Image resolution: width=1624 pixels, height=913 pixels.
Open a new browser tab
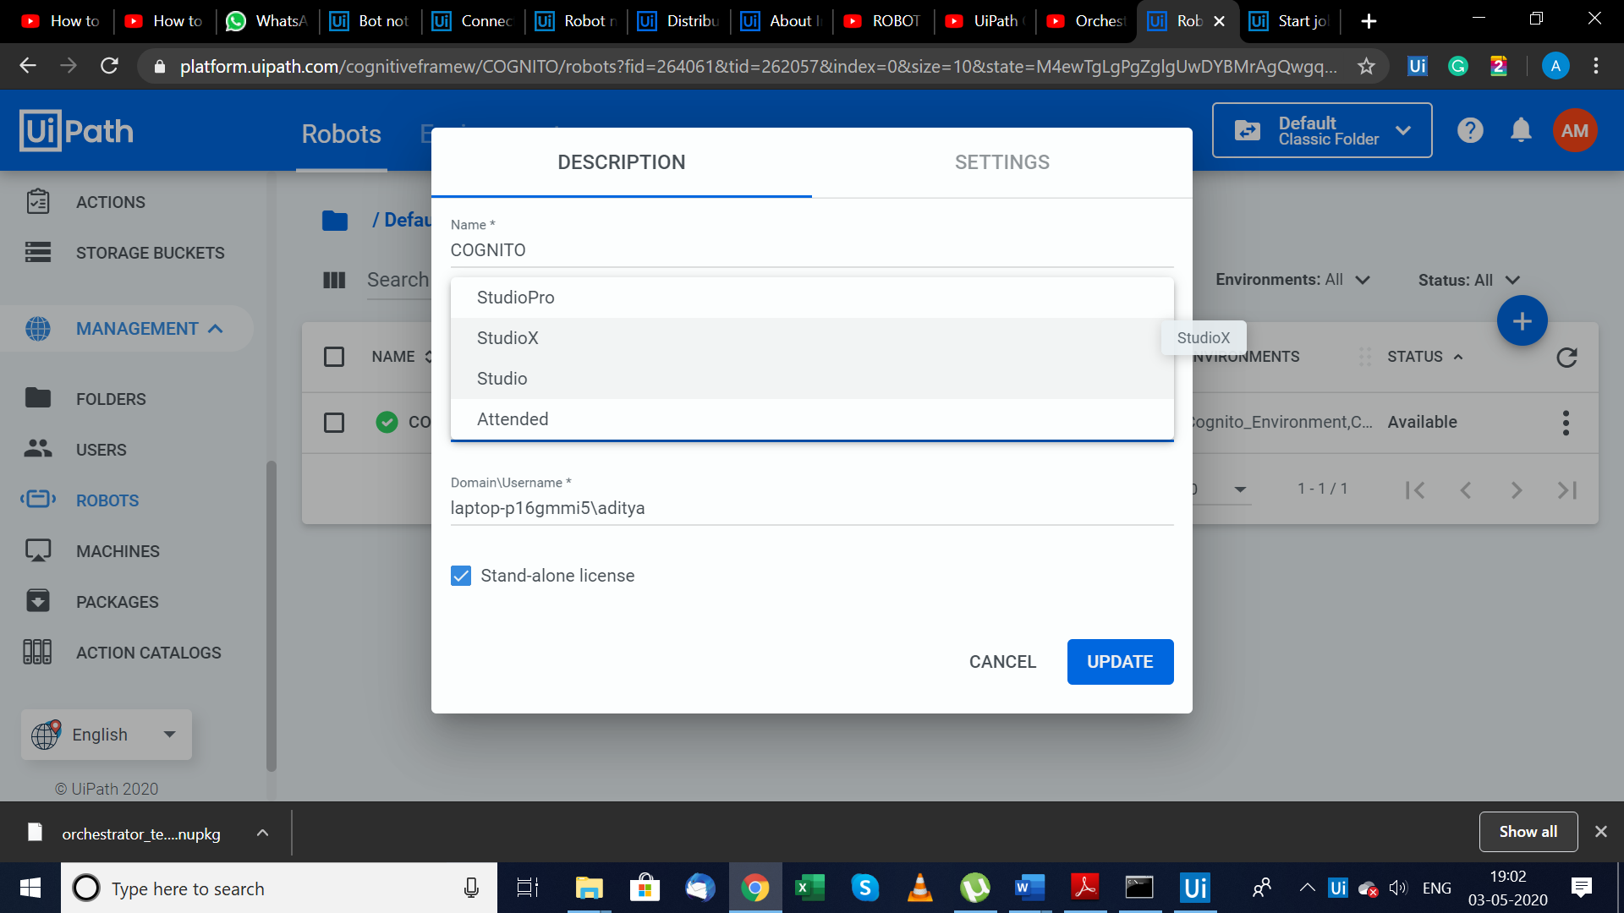(x=1369, y=21)
